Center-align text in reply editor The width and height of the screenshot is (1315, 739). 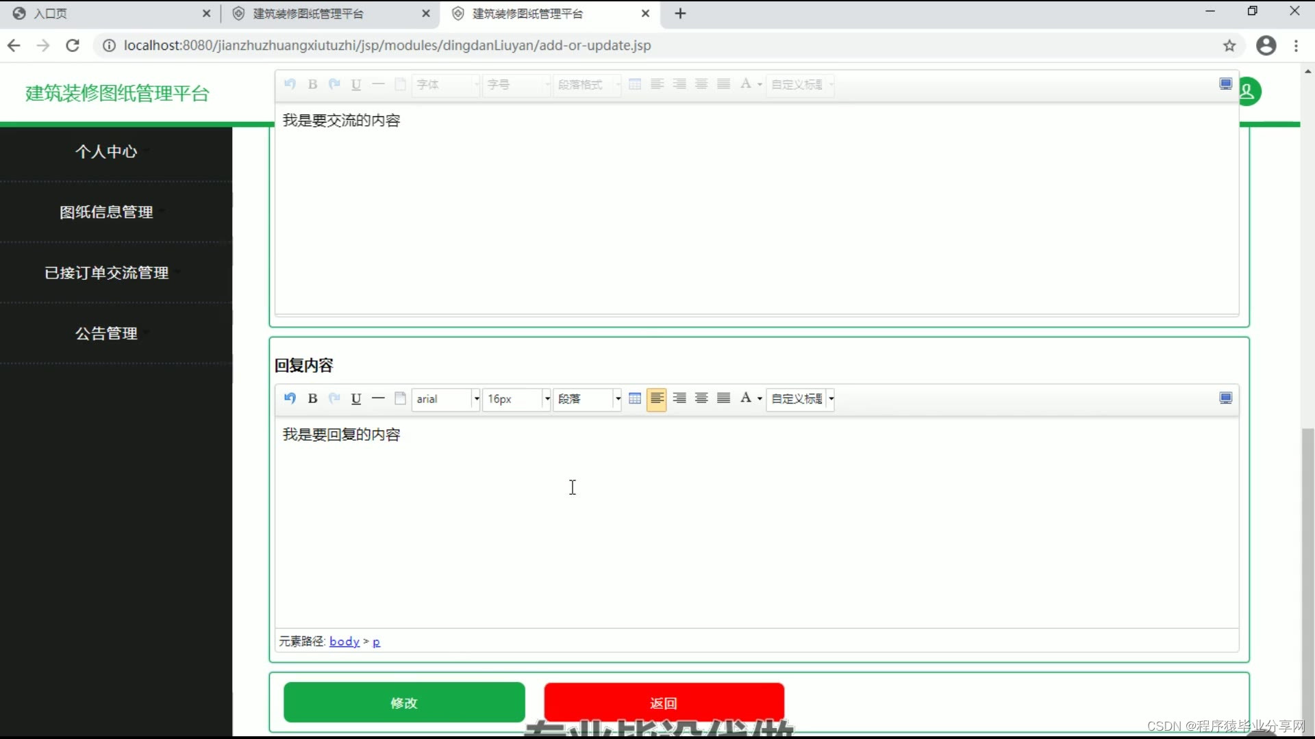pyautogui.click(x=701, y=398)
